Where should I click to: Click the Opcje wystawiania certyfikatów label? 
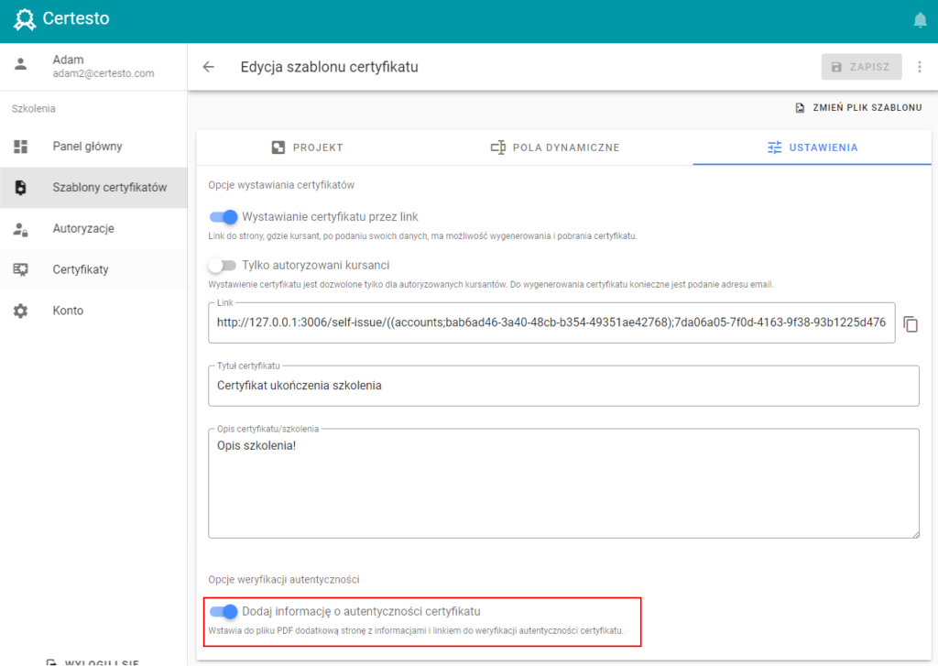[281, 185]
